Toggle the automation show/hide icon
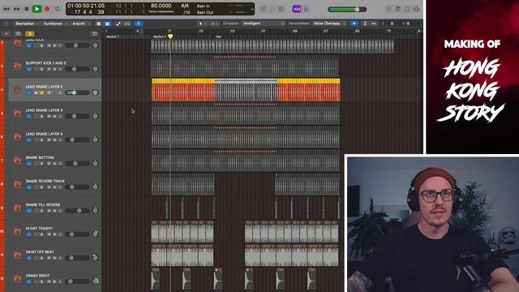 click(118, 24)
